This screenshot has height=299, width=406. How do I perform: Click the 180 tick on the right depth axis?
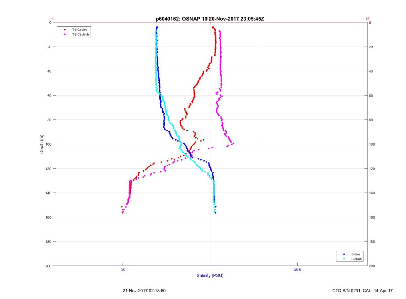tap(372, 242)
